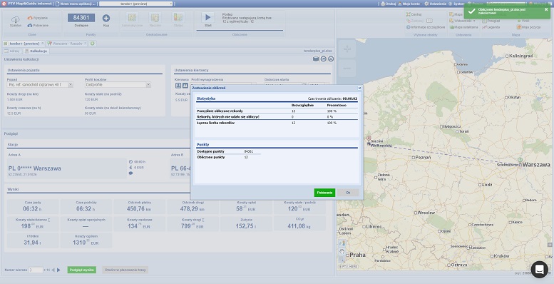Screen dimensions: 554x284
Task: Click the Podgląd wyniku button
Action: click(81, 270)
